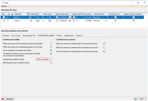Click Area 2 siren cutoff value 4
The height and width of the screenshot is (101, 148).
point(45,21)
